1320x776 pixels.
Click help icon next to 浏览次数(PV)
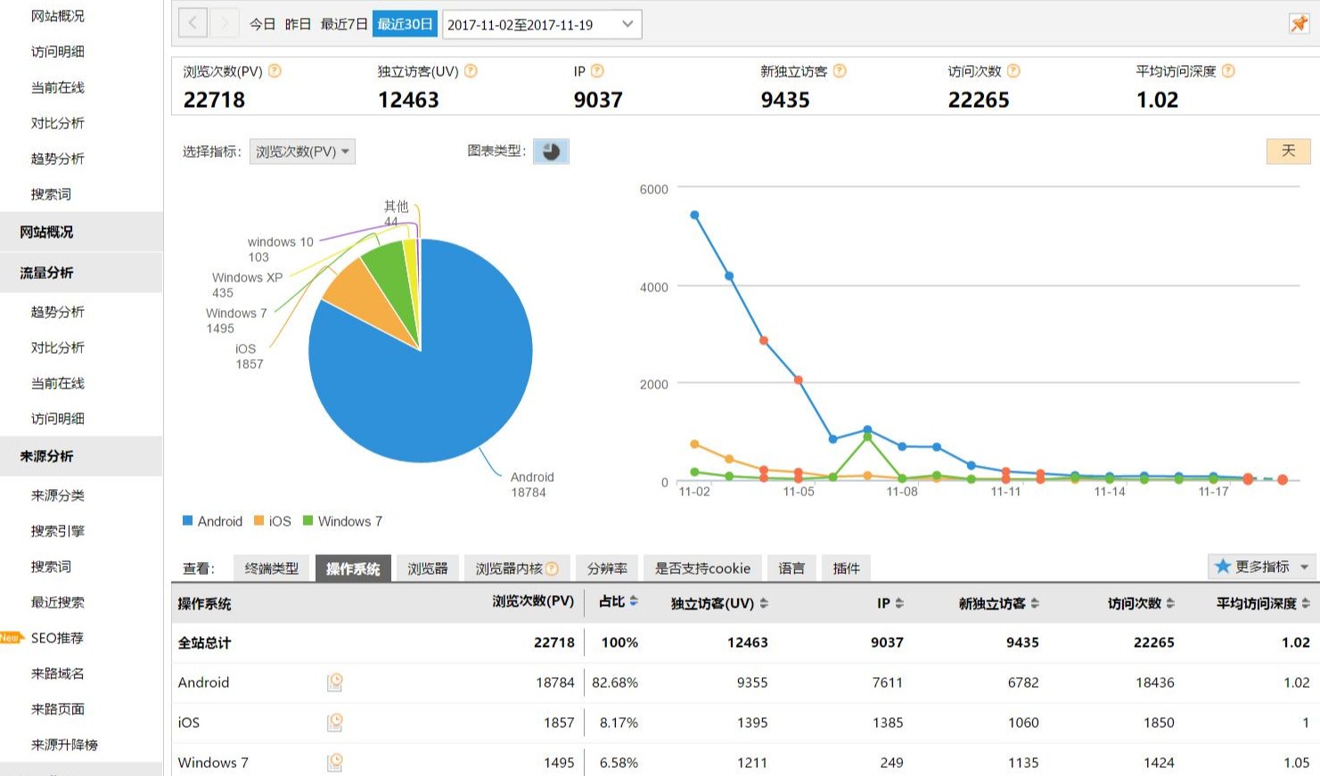[275, 71]
